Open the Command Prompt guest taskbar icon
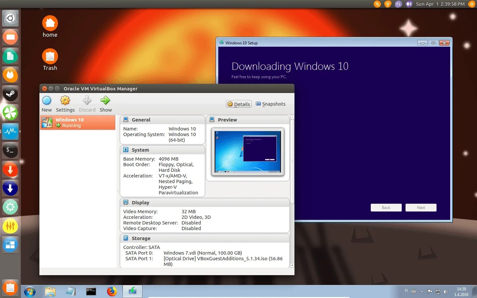The height and width of the screenshot is (298, 477). tap(91, 291)
